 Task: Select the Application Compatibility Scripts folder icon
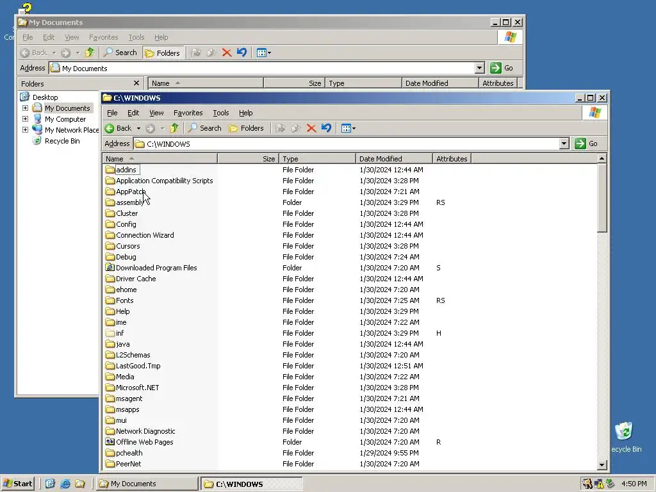(x=110, y=180)
